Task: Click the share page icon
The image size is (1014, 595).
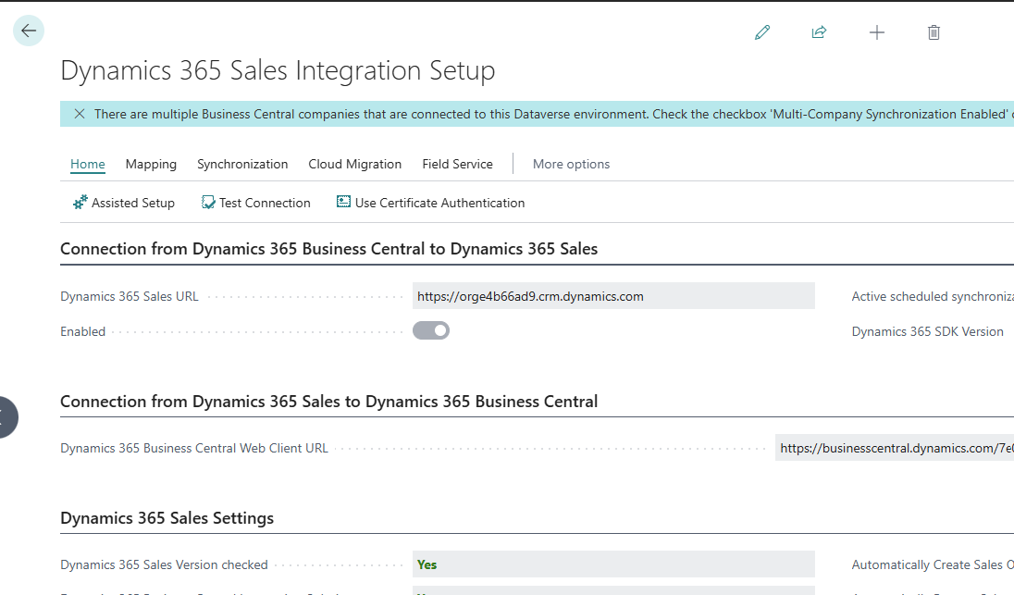Action: [819, 31]
